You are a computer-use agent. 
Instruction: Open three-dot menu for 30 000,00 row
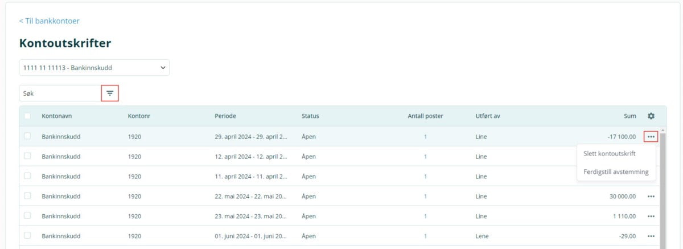[651, 197]
